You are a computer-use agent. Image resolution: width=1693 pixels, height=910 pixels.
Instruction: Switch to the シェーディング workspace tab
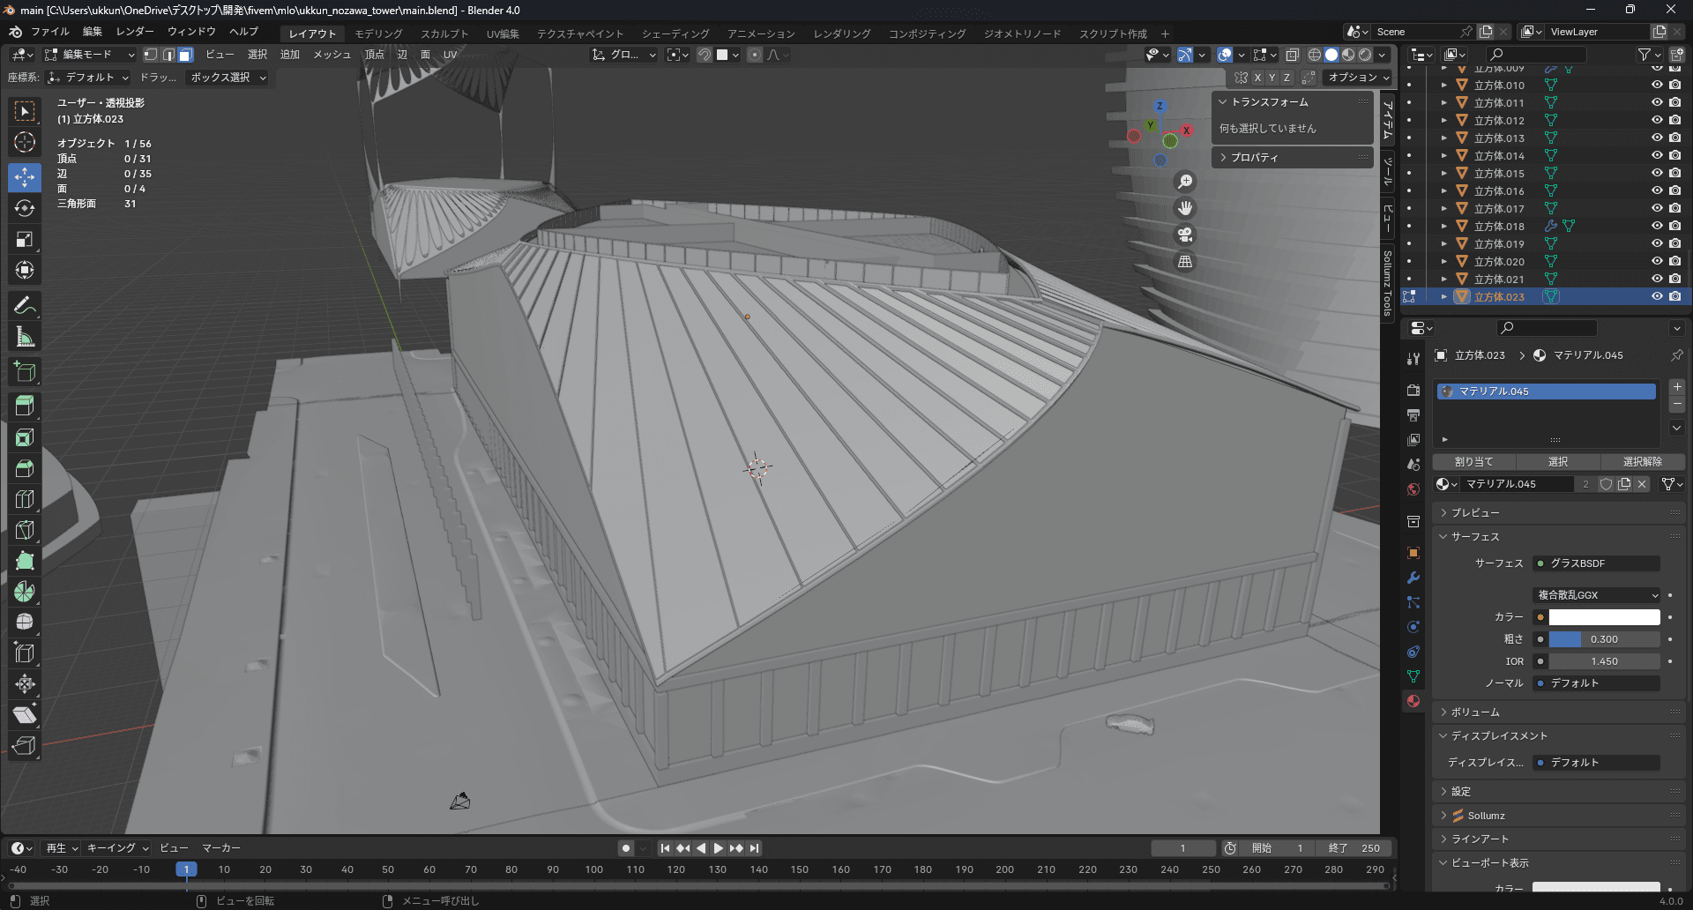(675, 34)
